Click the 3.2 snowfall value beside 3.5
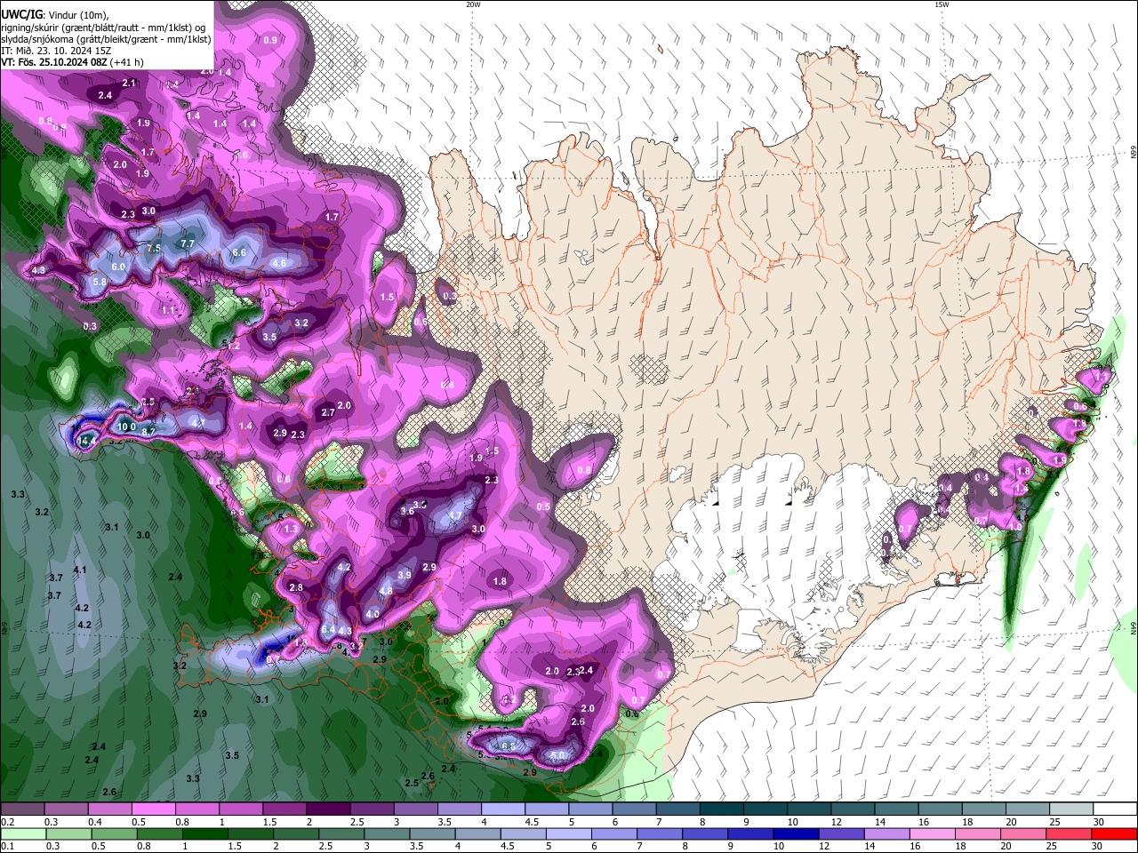1138x853 pixels. (301, 323)
